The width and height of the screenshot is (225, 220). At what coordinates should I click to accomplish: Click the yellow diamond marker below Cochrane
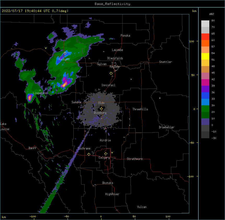pos(89,154)
